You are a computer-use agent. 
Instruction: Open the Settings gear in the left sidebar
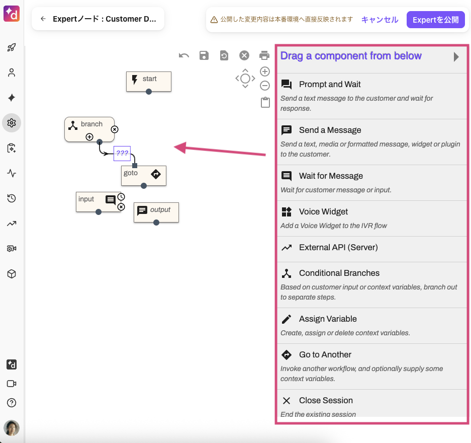tap(11, 123)
